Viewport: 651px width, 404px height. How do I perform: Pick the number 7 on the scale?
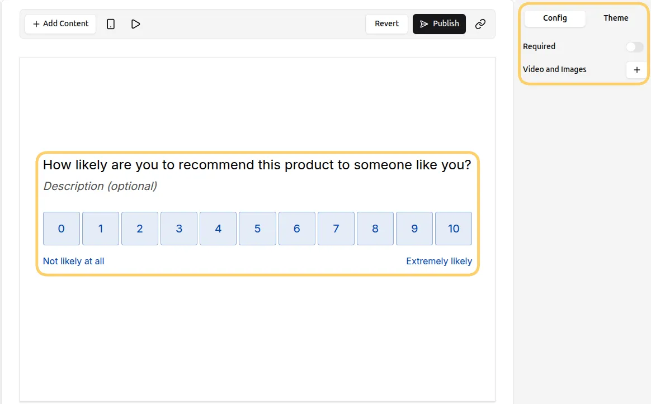pos(336,229)
